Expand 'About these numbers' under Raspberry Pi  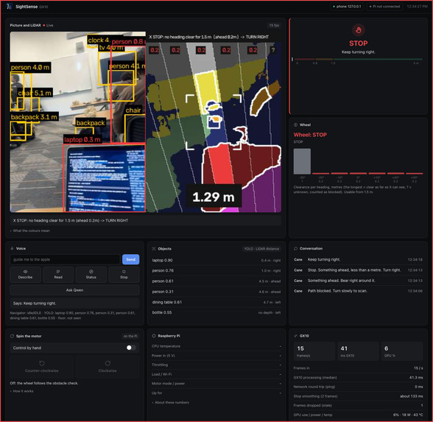pyautogui.click(x=171, y=402)
